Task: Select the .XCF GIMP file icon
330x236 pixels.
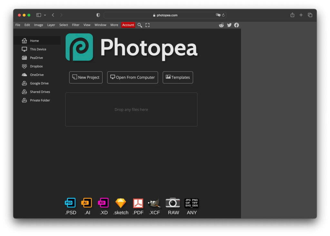Action: (154, 203)
